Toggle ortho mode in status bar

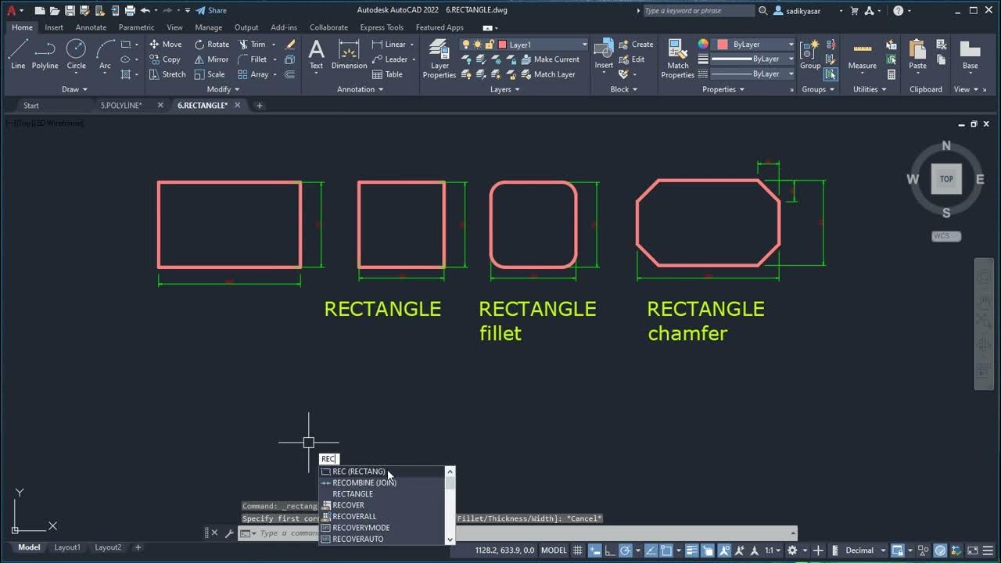[611, 550]
